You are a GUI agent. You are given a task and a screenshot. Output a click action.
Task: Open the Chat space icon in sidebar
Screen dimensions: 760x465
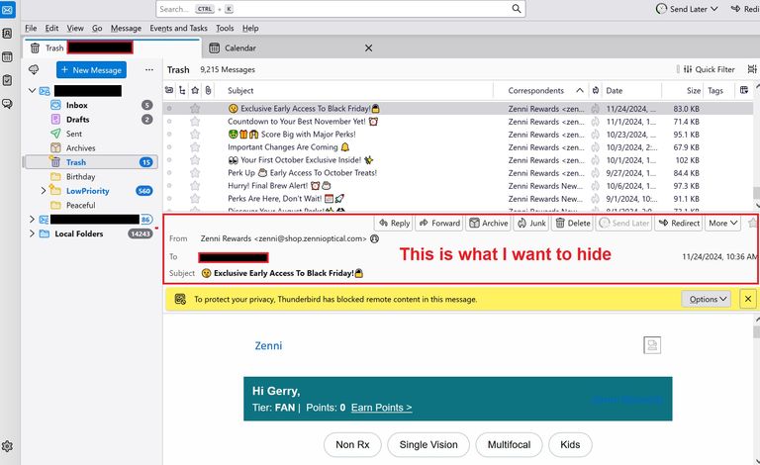(x=7, y=104)
